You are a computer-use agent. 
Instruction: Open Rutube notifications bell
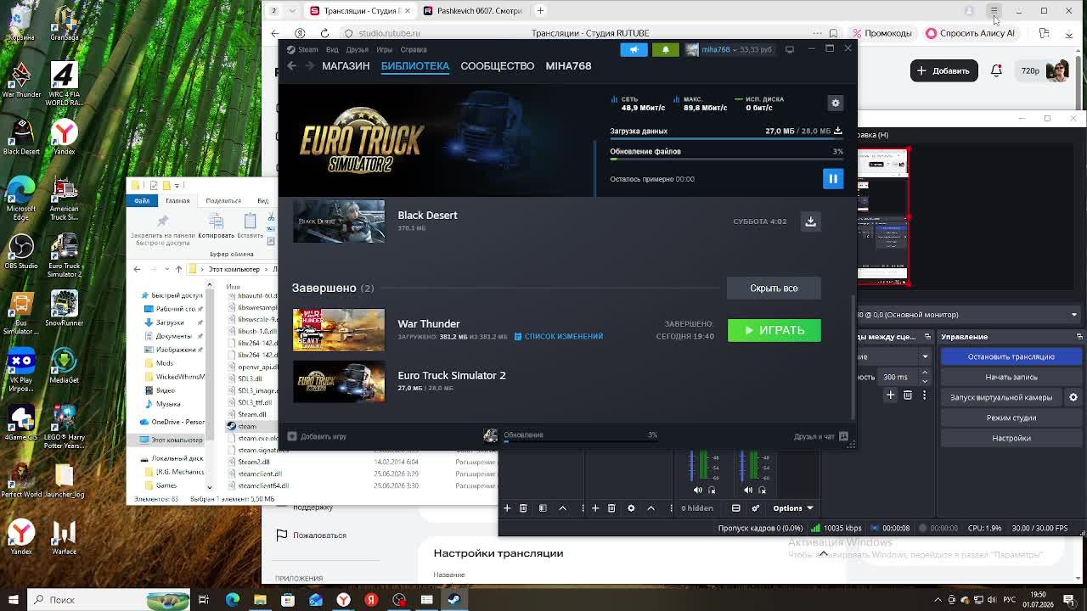click(x=996, y=71)
